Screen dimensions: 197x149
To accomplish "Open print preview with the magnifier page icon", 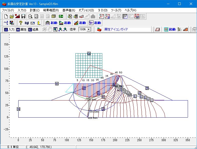I will pos(30,16).
